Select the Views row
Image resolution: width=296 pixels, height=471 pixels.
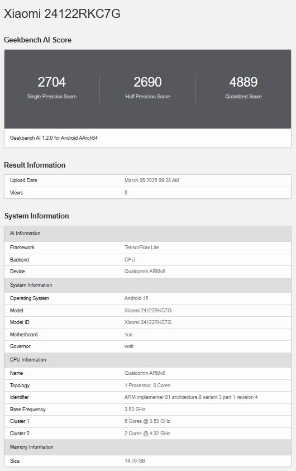tap(147, 193)
